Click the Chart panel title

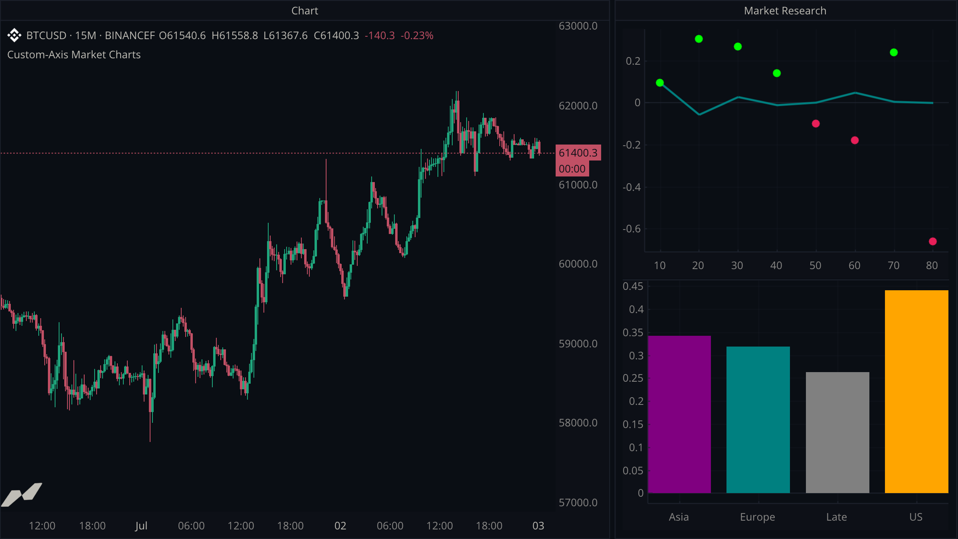pos(305,11)
